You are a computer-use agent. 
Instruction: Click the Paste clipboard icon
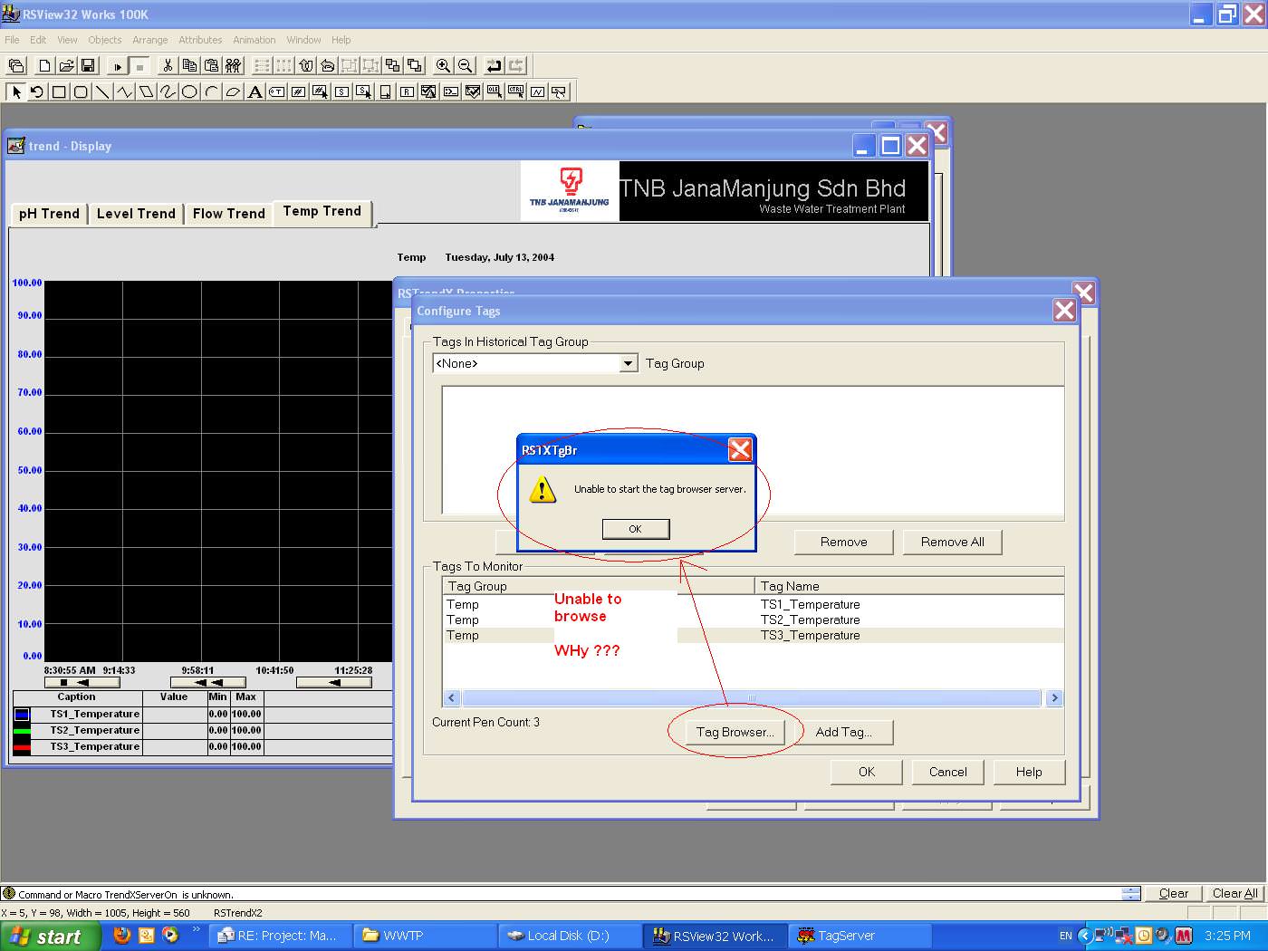pos(211,65)
